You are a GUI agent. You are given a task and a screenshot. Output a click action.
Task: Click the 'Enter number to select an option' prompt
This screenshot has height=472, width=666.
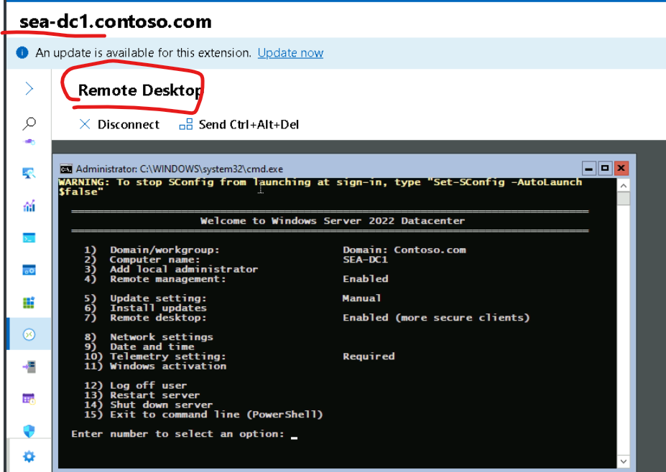click(x=177, y=434)
